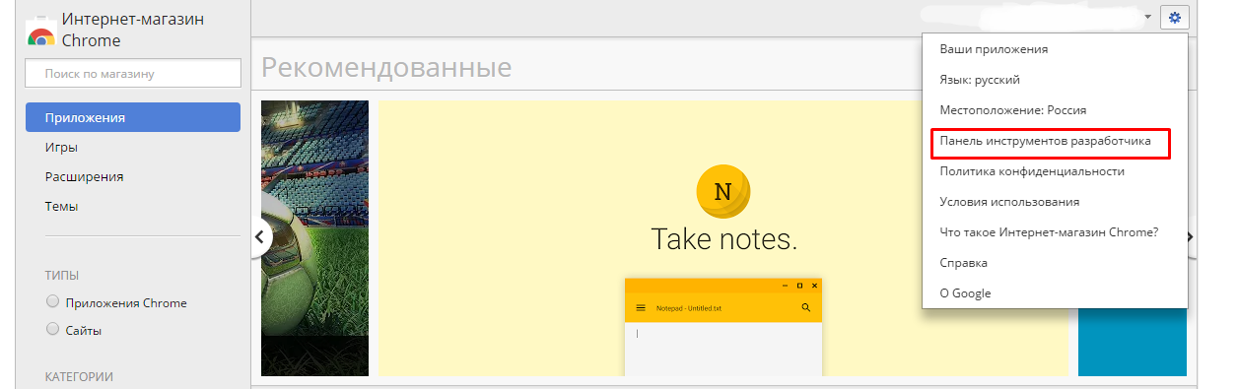Click the search magnifier in notepad preview
Image resolution: width=1238 pixels, height=389 pixels.
point(805,307)
